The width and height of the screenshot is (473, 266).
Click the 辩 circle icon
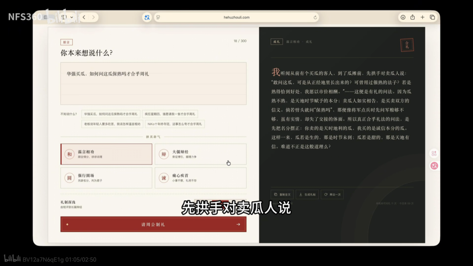coord(164,154)
